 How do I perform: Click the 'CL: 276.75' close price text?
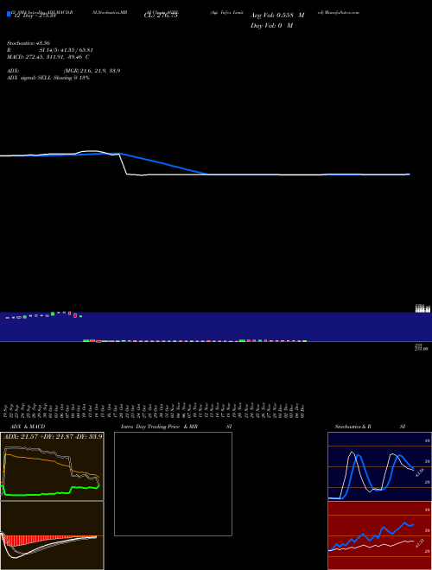pyautogui.click(x=161, y=16)
